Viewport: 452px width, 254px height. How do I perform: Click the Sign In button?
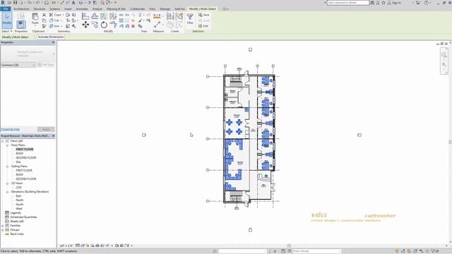pos(394,3)
